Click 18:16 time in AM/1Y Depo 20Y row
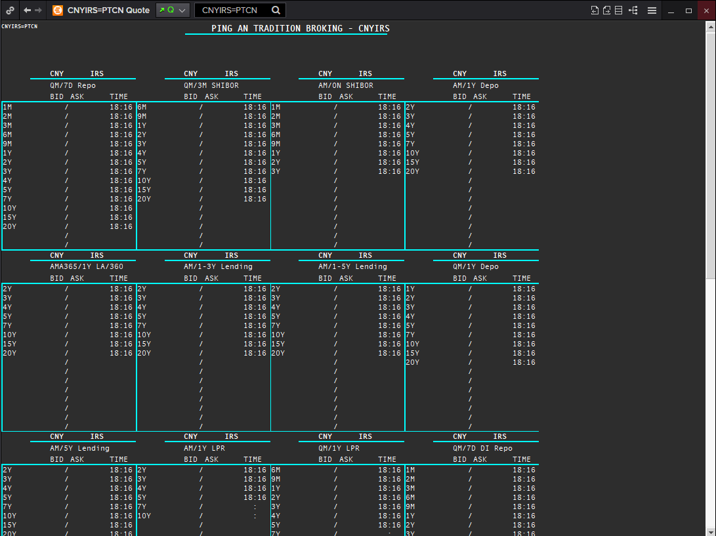716x536 pixels. pyautogui.click(x=524, y=172)
